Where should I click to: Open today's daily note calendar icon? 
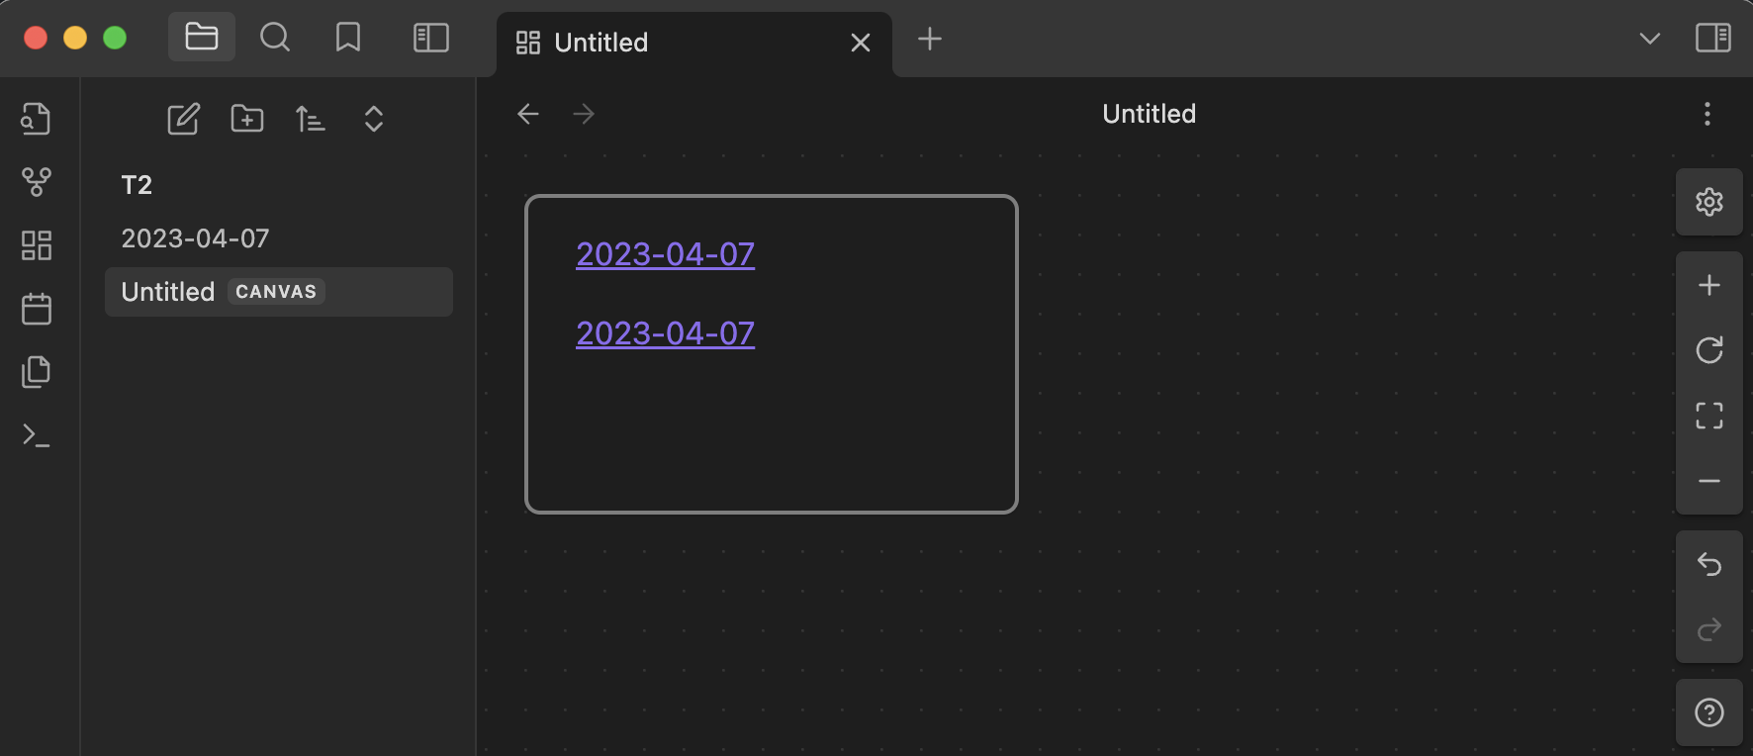click(x=37, y=309)
